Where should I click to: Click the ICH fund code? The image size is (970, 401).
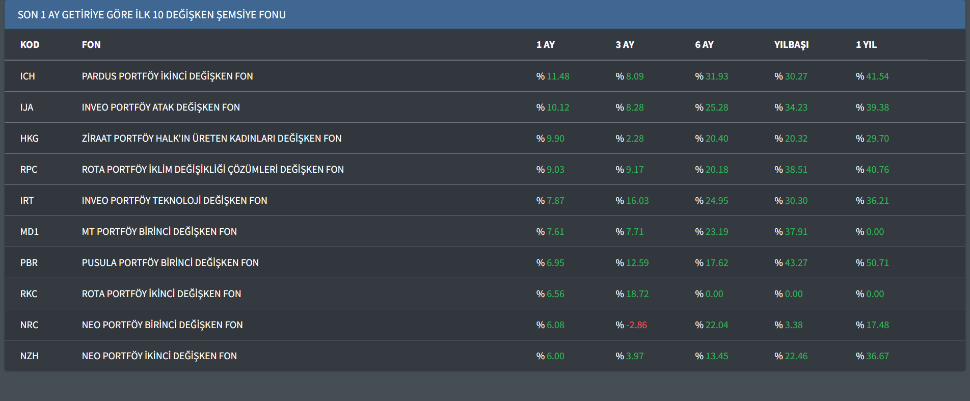click(x=28, y=76)
